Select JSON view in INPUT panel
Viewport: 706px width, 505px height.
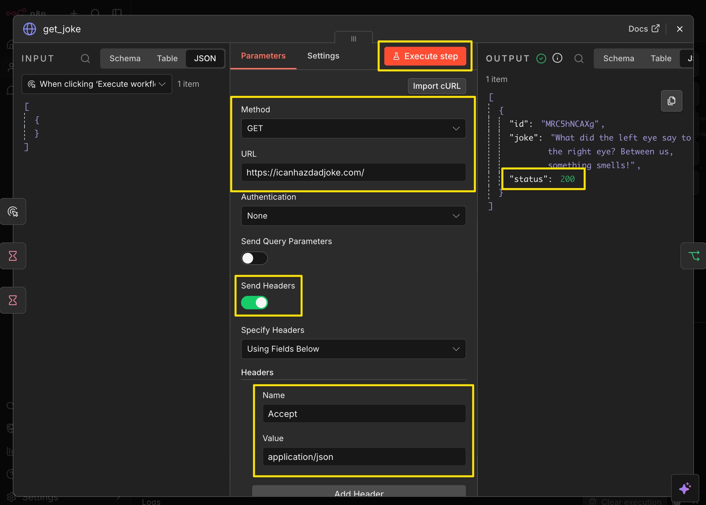pyautogui.click(x=205, y=58)
